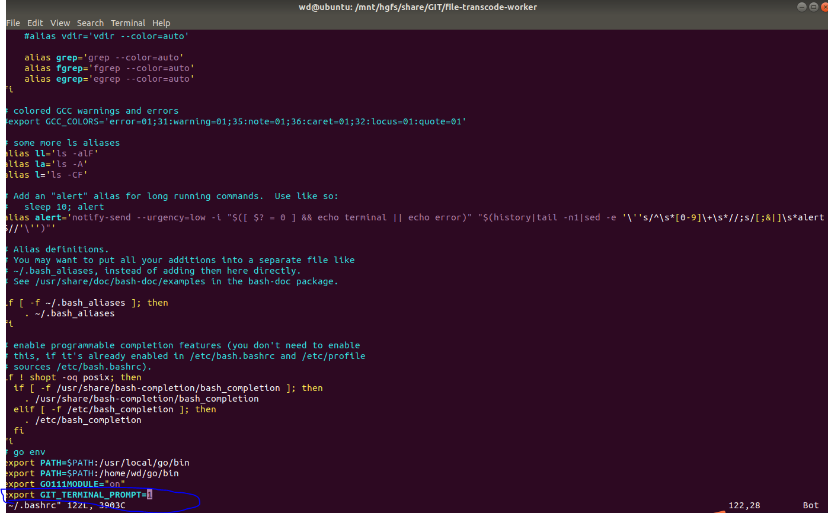
Task: Open the Terminal menu
Action: tap(128, 23)
